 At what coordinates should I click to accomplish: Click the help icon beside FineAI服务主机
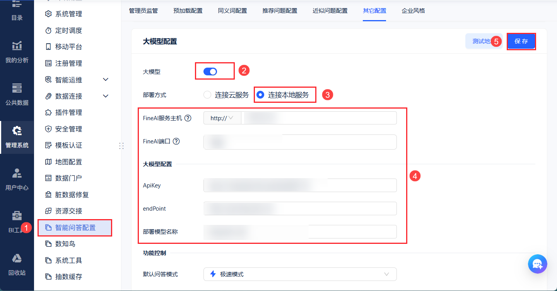click(188, 118)
